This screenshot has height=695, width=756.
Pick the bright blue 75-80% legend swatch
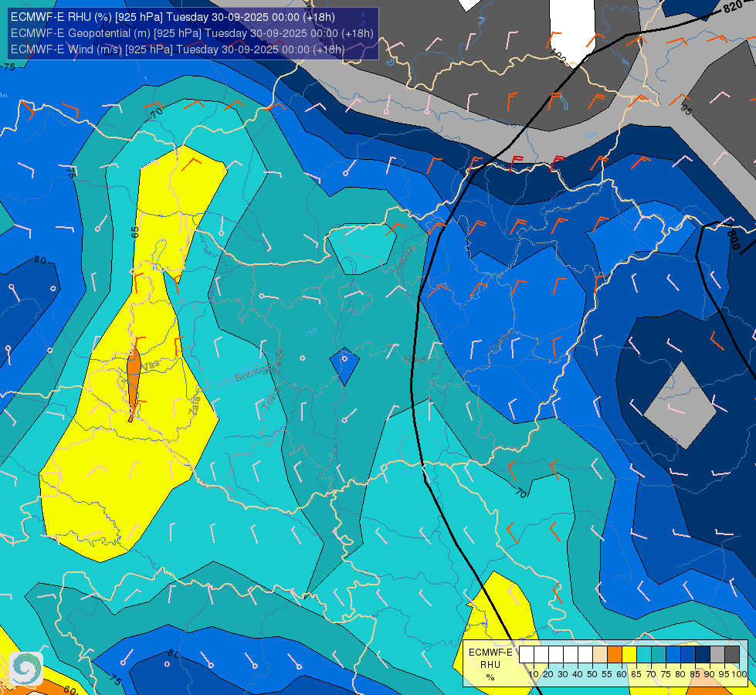(673, 655)
